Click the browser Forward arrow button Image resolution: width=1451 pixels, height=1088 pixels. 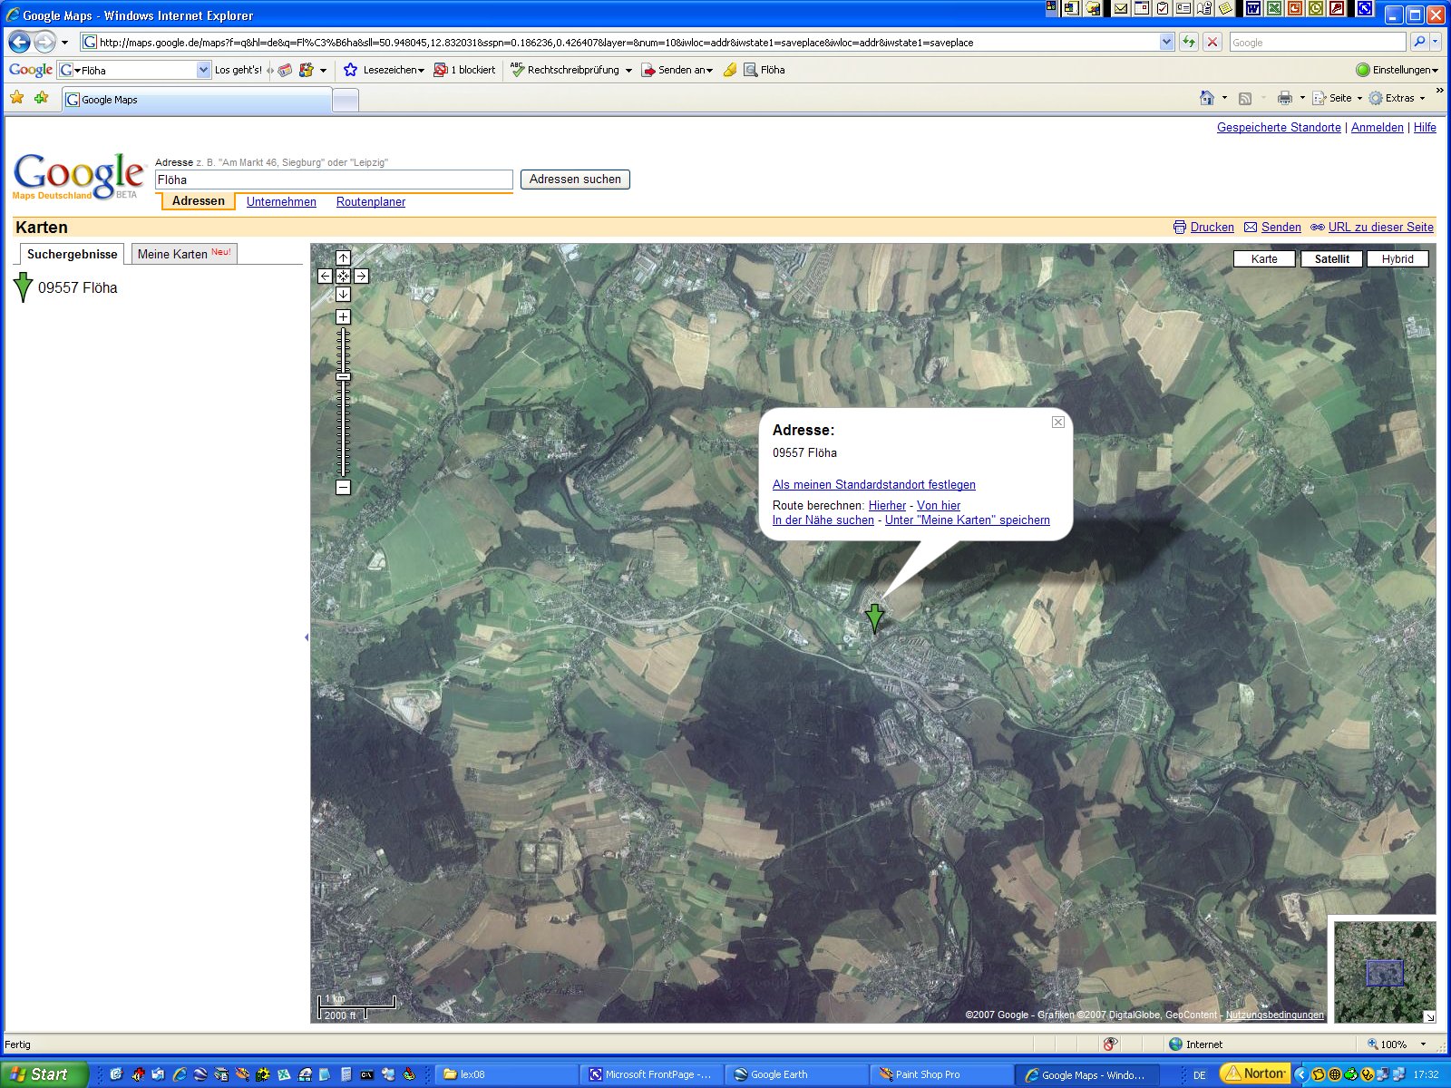point(44,42)
